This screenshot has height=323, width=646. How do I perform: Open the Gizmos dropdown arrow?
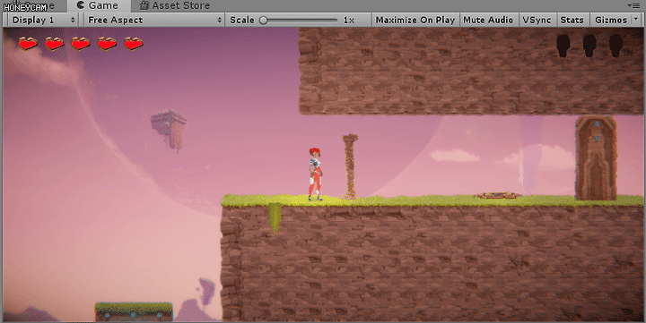(x=636, y=20)
